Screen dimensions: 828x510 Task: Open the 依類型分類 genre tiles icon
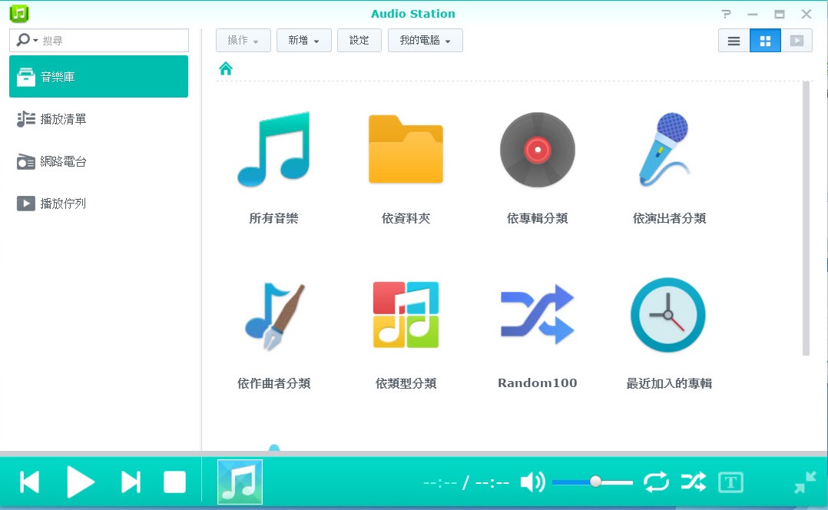406,315
